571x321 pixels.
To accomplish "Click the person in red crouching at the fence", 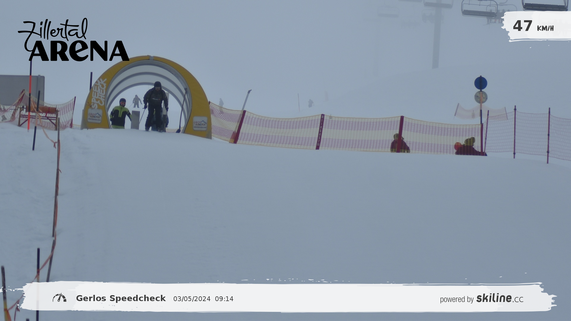I will pyautogui.click(x=400, y=144).
